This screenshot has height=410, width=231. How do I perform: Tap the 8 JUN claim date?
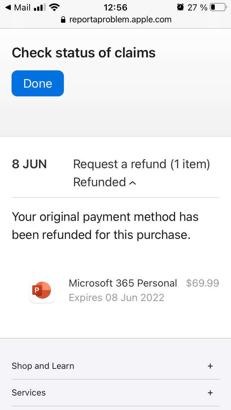(x=29, y=165)
